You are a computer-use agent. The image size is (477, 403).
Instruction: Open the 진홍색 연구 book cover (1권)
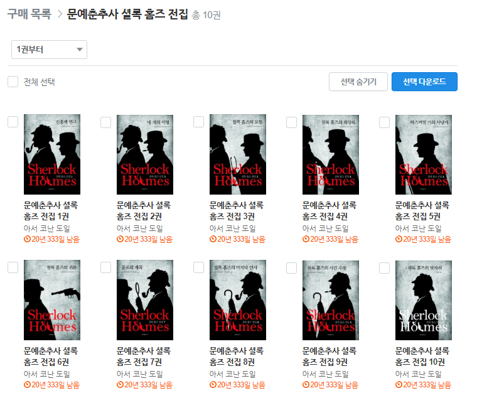pyautogui.click(x=52, y=154)
